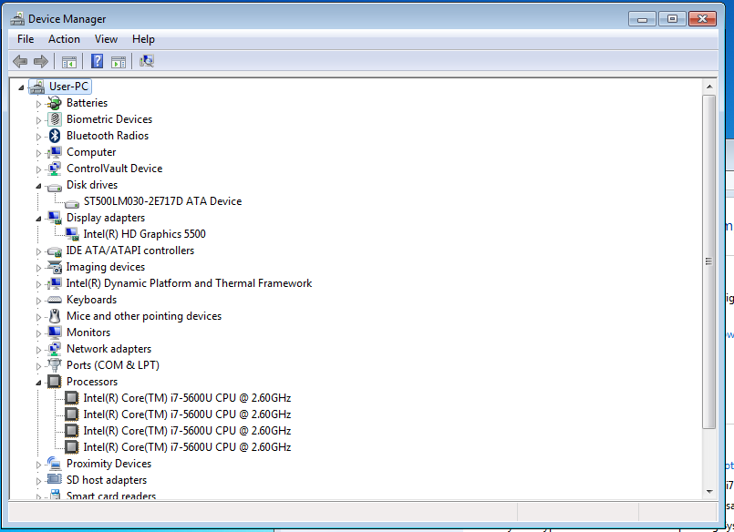Image resolution: width=734 pixels, height=532 pixels.
Task: Select Intel(R) HD Graphics 5500 label
Action: click(x=144, y=234)
